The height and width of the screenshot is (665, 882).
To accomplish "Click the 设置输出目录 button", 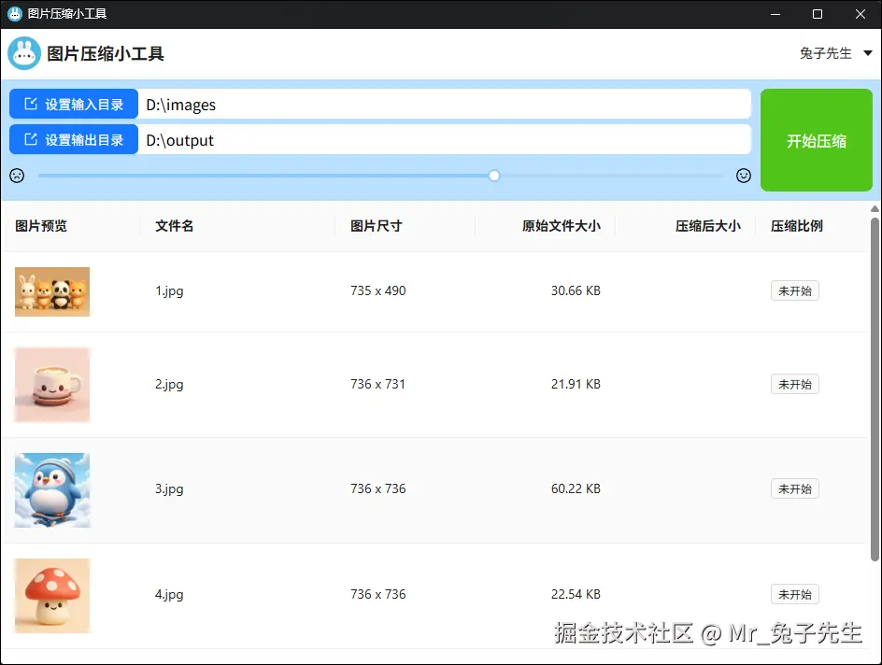I will (x=73, y=140).
